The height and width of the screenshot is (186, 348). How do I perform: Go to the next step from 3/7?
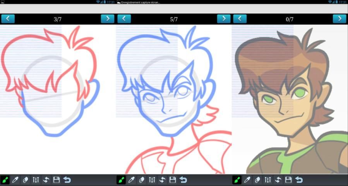click(x=108, y=19)
